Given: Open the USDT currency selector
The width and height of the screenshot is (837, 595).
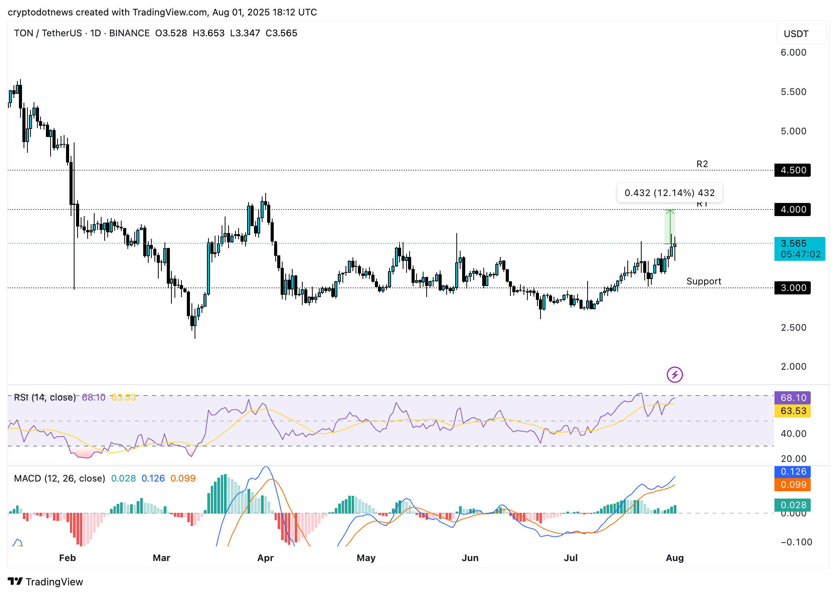Looking at the screenshot, I should click(x=801, y=34).
